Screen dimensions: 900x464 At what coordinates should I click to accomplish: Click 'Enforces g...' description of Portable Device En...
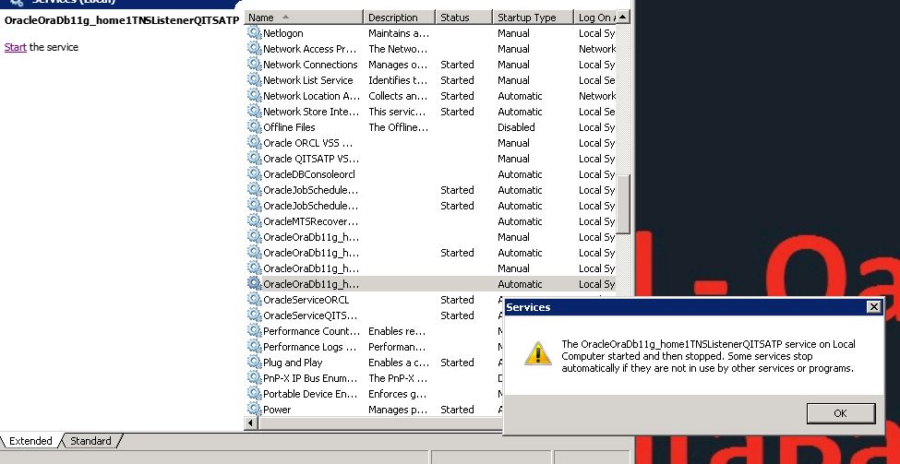coord(397,394)
